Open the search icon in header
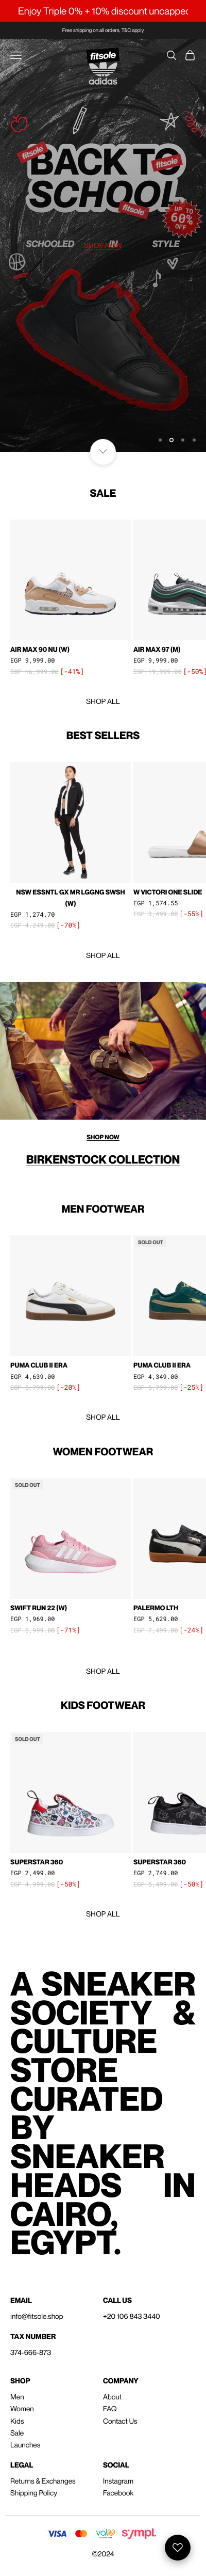 (171, 55)
